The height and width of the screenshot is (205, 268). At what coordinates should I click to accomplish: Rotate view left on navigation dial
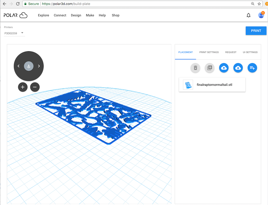(18, 66)
